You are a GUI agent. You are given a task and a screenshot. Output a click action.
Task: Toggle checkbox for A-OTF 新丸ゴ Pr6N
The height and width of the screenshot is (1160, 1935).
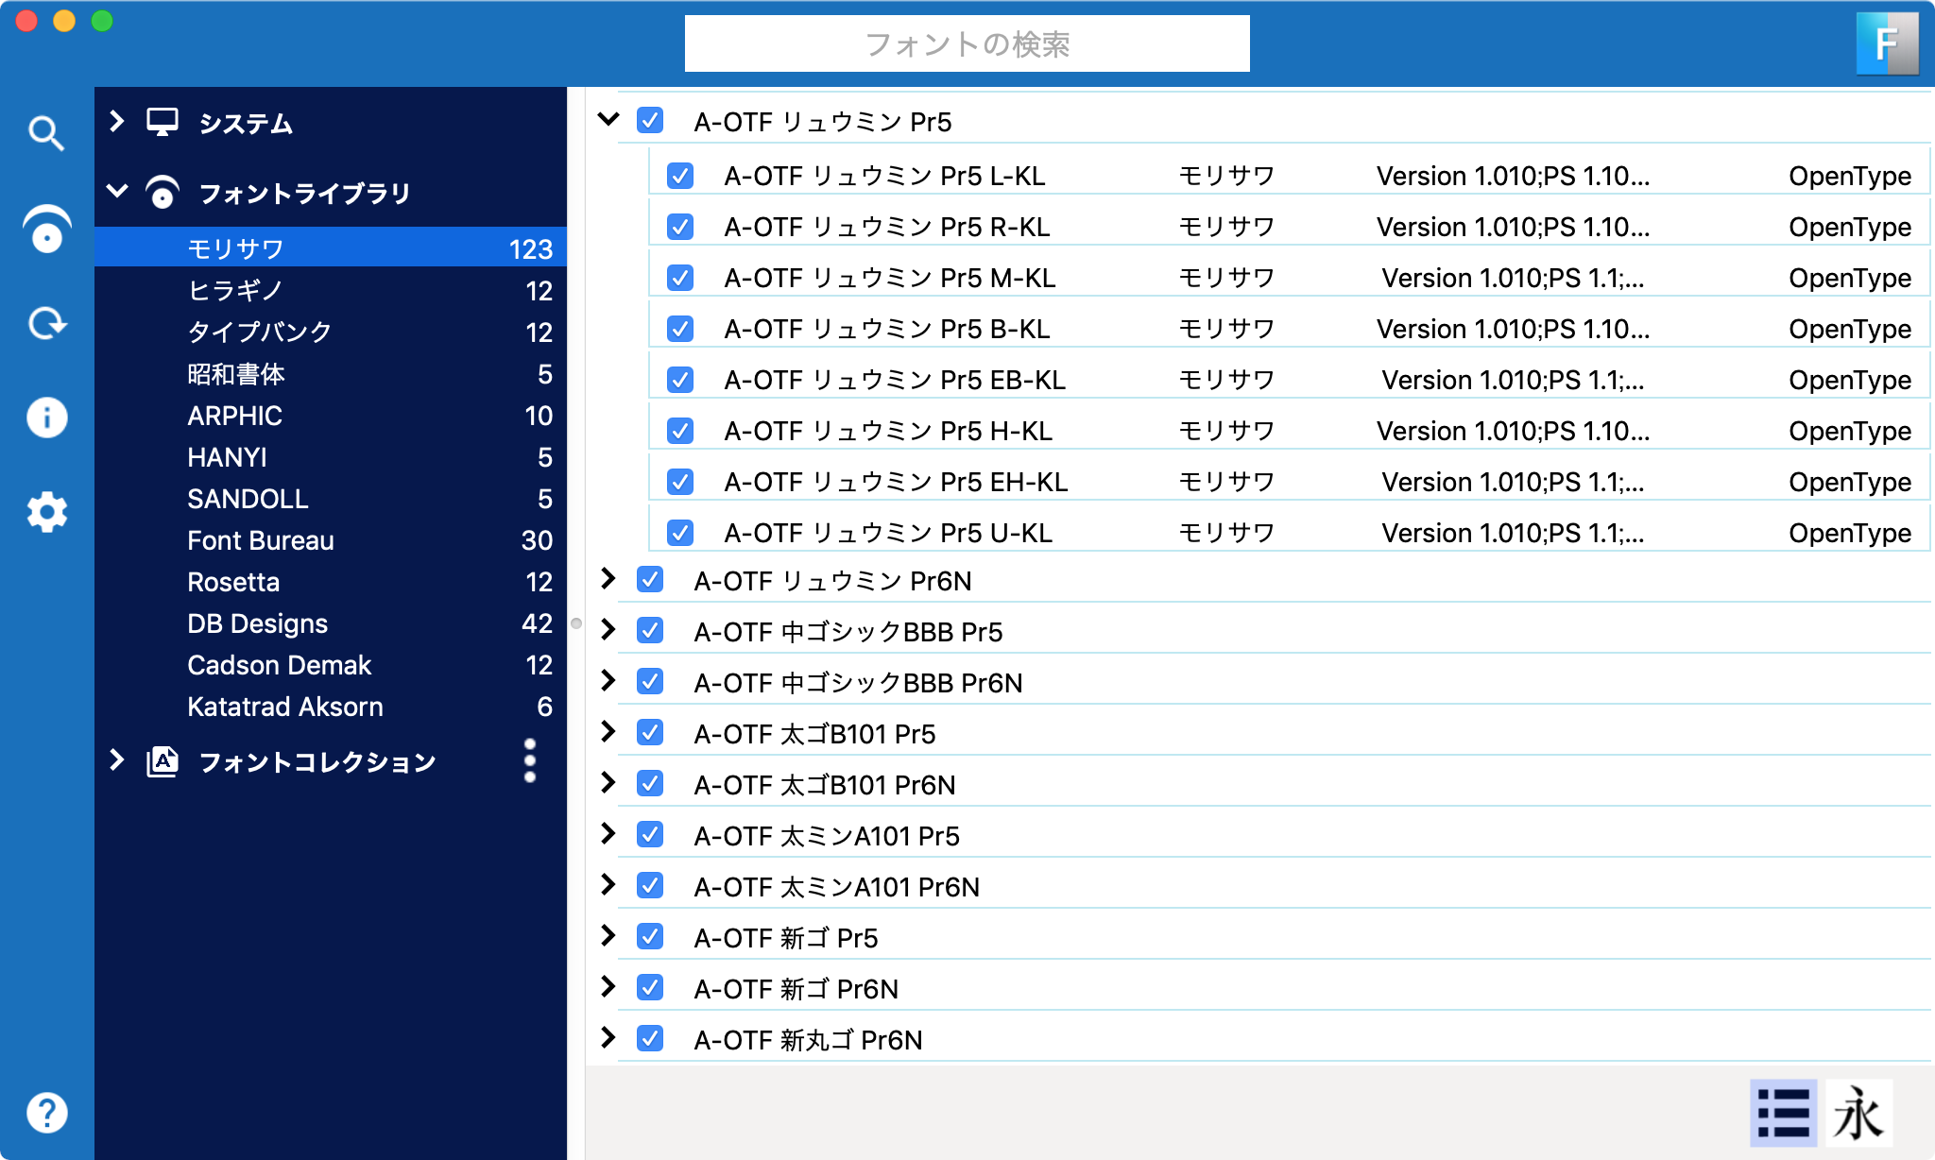click(650, 1039)
